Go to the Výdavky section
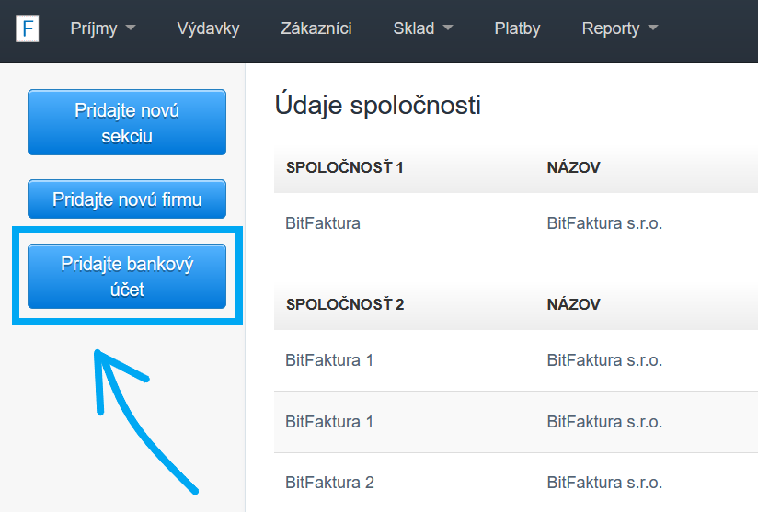758x512 pixels. (x=208, y=28)
